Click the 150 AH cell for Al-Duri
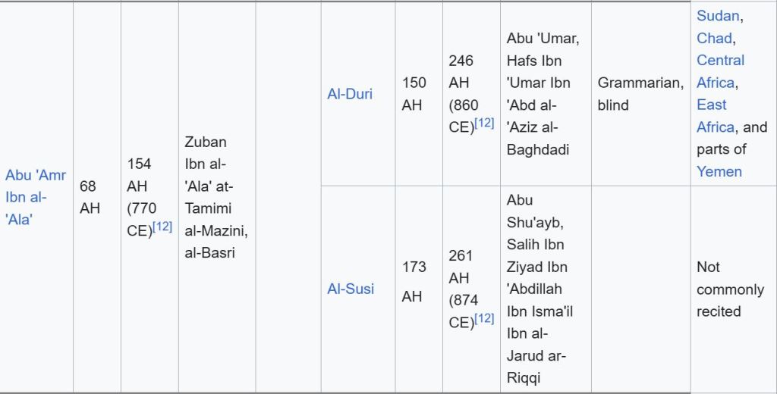This screenshot has width=777, height=394. pyautogui.click(x=414, y=94)
